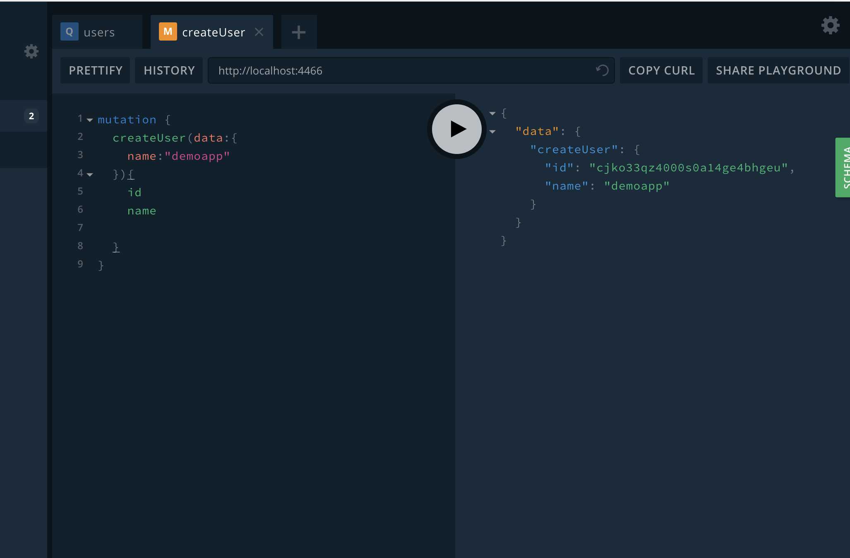850x558 pixels.
Task: Click SHARE PLAYGROUND button
Action: (x=778, y=70)
